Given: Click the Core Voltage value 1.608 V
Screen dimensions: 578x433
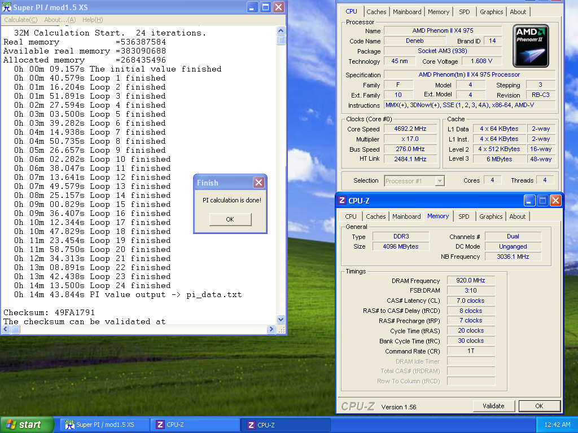Looking at the screenshot, I should coord(481,61).
